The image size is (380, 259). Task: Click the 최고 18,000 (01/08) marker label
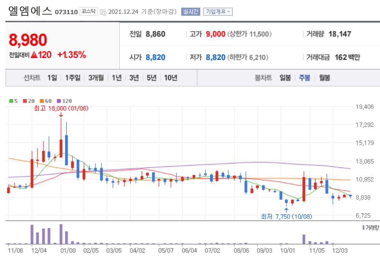point(62,108)
